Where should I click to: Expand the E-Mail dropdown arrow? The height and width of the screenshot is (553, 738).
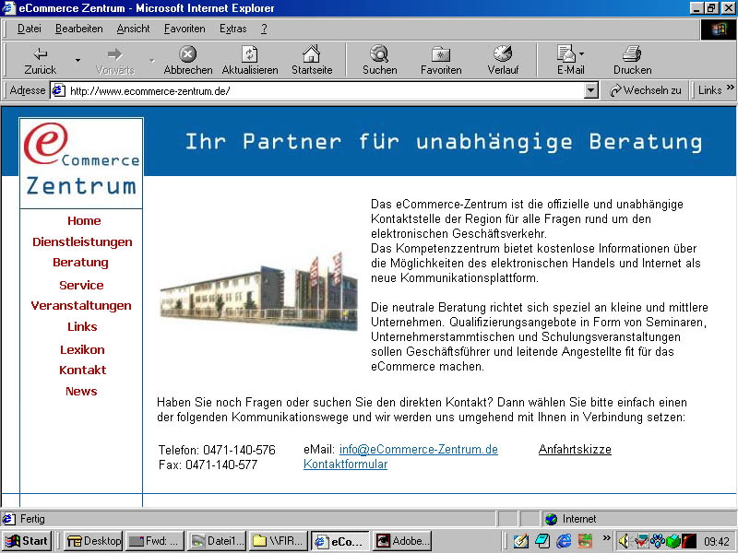(x=582, y=53)
